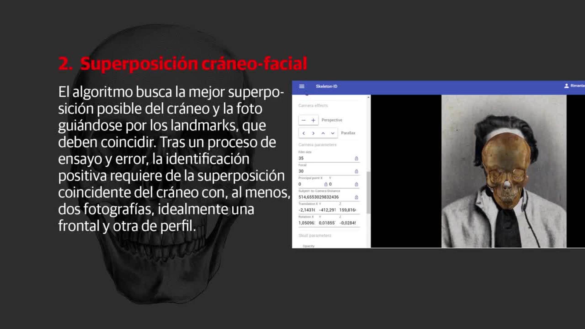Image resolution: width=585 pixels, height=329 pixels.
Task: Open the Skeleton-ID hamburger menu
Action: 302,87
